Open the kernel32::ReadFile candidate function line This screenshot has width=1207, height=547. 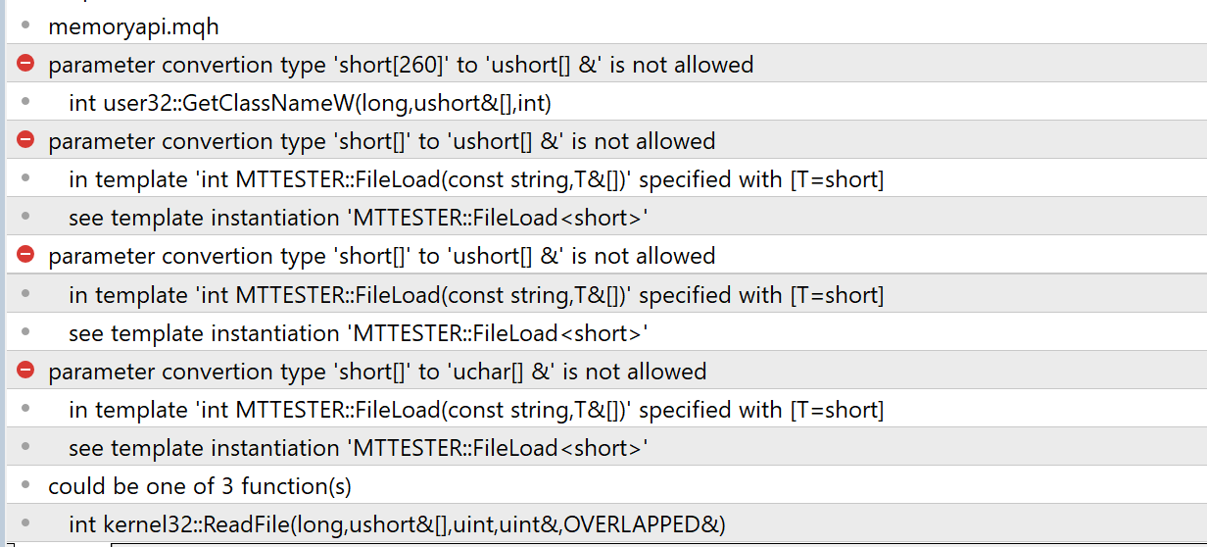click(397, 524)
